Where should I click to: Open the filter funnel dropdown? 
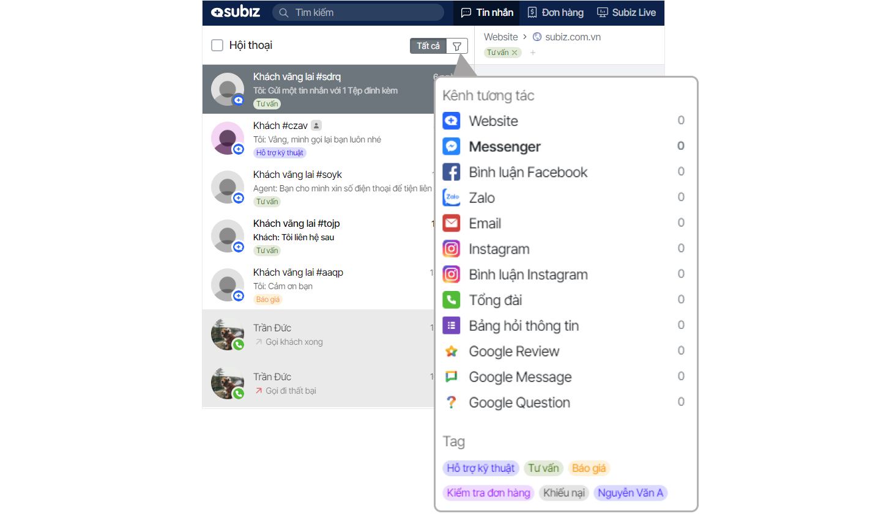click(457, 46)
